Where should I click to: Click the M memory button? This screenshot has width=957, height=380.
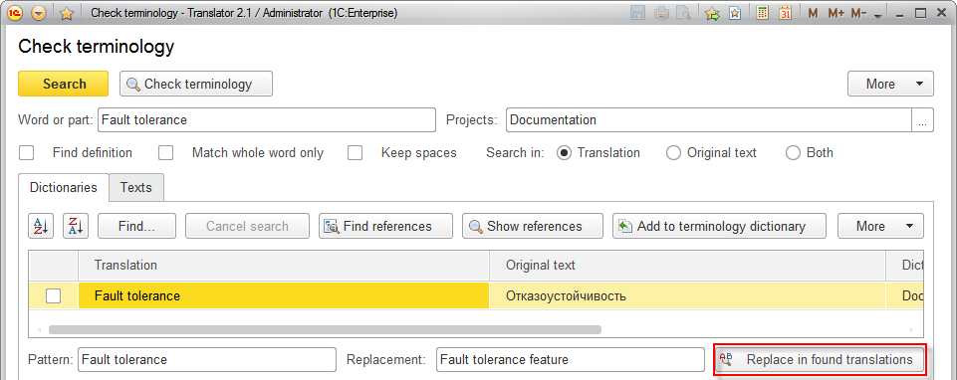click(813, 13)
